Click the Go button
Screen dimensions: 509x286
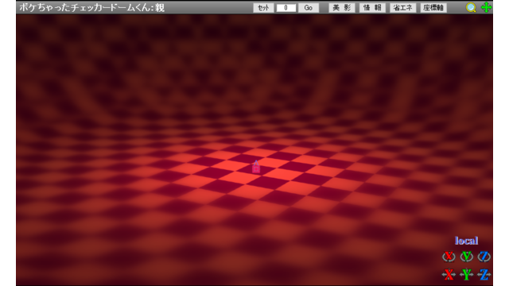click(x=309, y=8)
